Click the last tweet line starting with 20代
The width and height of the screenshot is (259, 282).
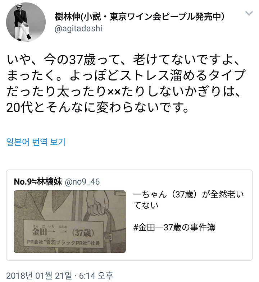97,107
